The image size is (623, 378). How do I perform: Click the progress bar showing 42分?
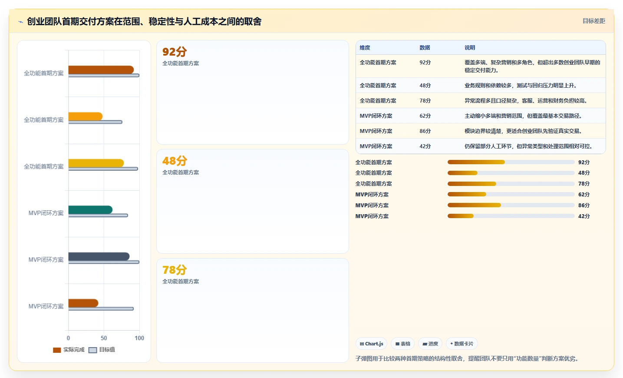pos(511,216)
